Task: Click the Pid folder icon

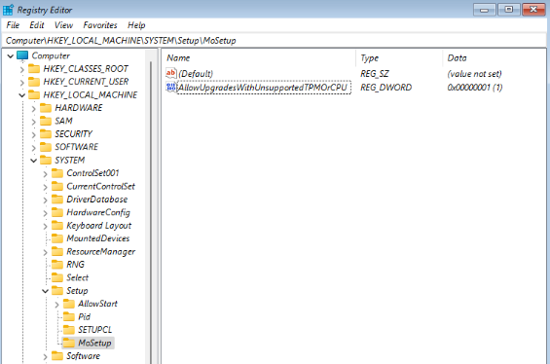Action: click(x=69, y=317)
